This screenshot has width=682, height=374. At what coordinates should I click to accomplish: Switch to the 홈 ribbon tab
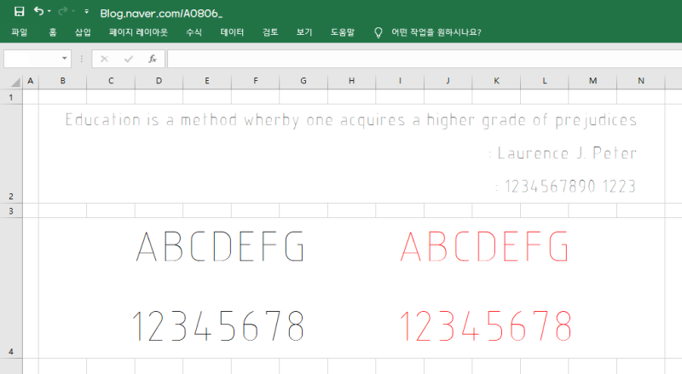(x=53, y=32)
